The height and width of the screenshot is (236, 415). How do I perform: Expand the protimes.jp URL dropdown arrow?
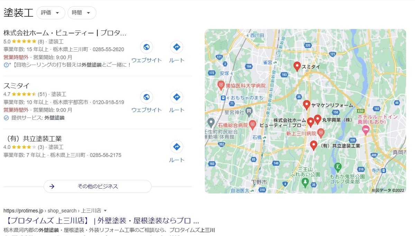point(105,210)
